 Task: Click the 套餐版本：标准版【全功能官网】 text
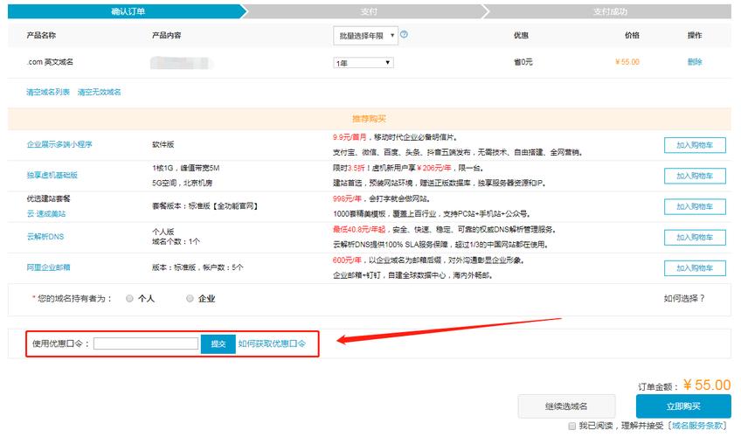click(x=205, y=206)
